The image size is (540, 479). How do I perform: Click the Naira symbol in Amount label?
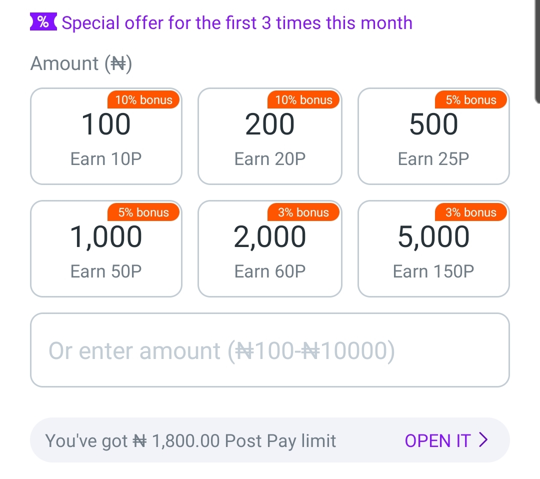coord(118,64)
